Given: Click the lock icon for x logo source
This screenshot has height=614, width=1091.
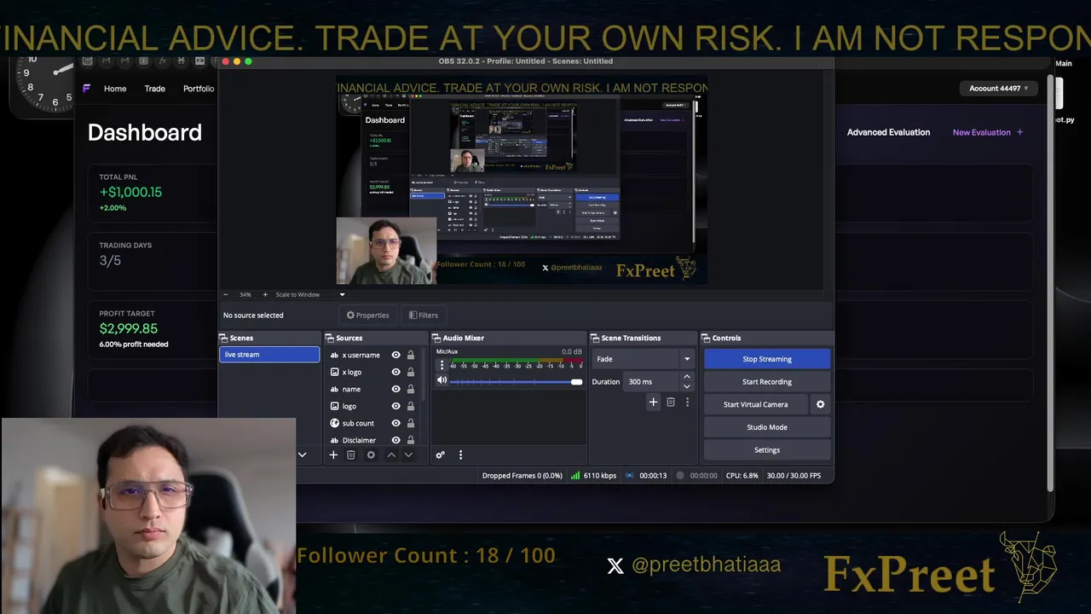Looking at the screenshot, I should pyautogui.click(x=411, y=372).
